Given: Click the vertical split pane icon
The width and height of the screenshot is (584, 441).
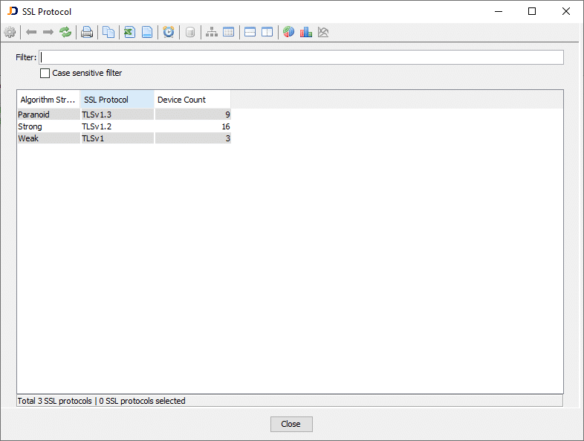Looking at the screenshot, I should pos(267,32).
